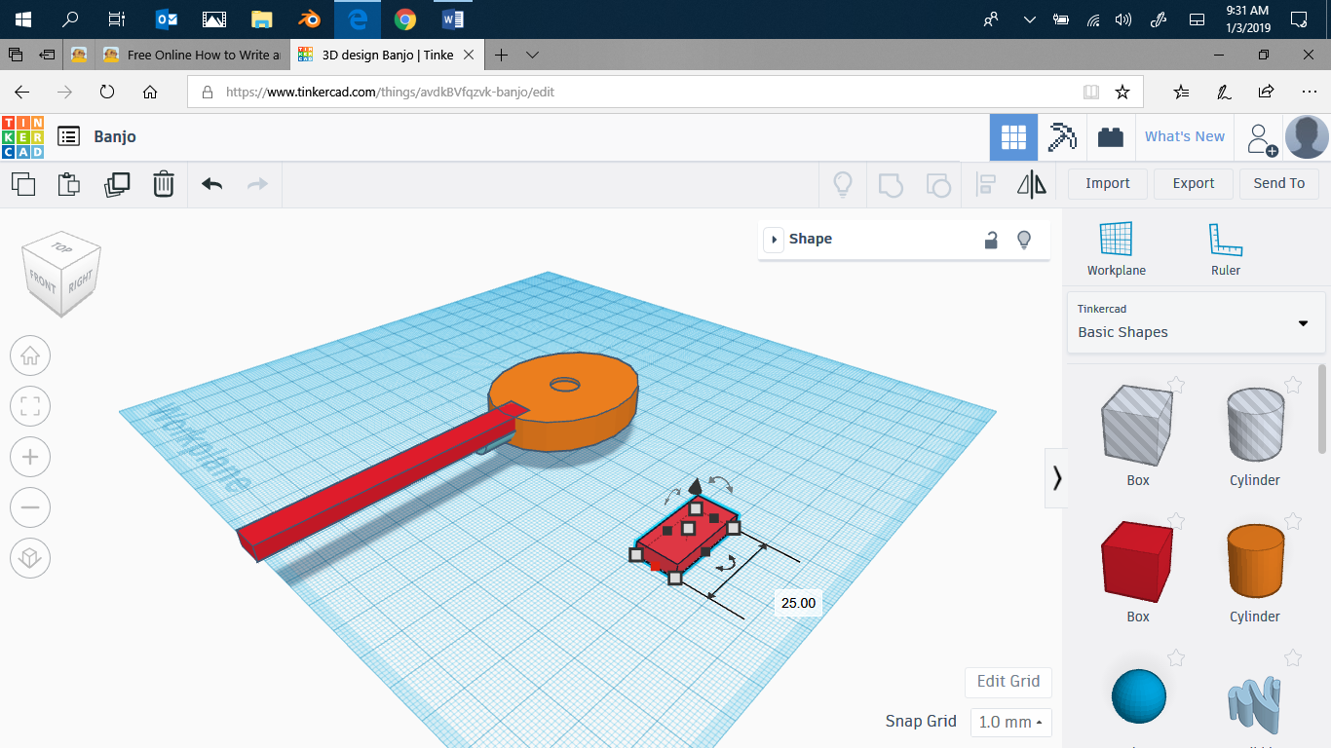The height and width of the screenshot is (748, 1331).
Task: Open the user profile avatar
Action: tap(1307, 137)
